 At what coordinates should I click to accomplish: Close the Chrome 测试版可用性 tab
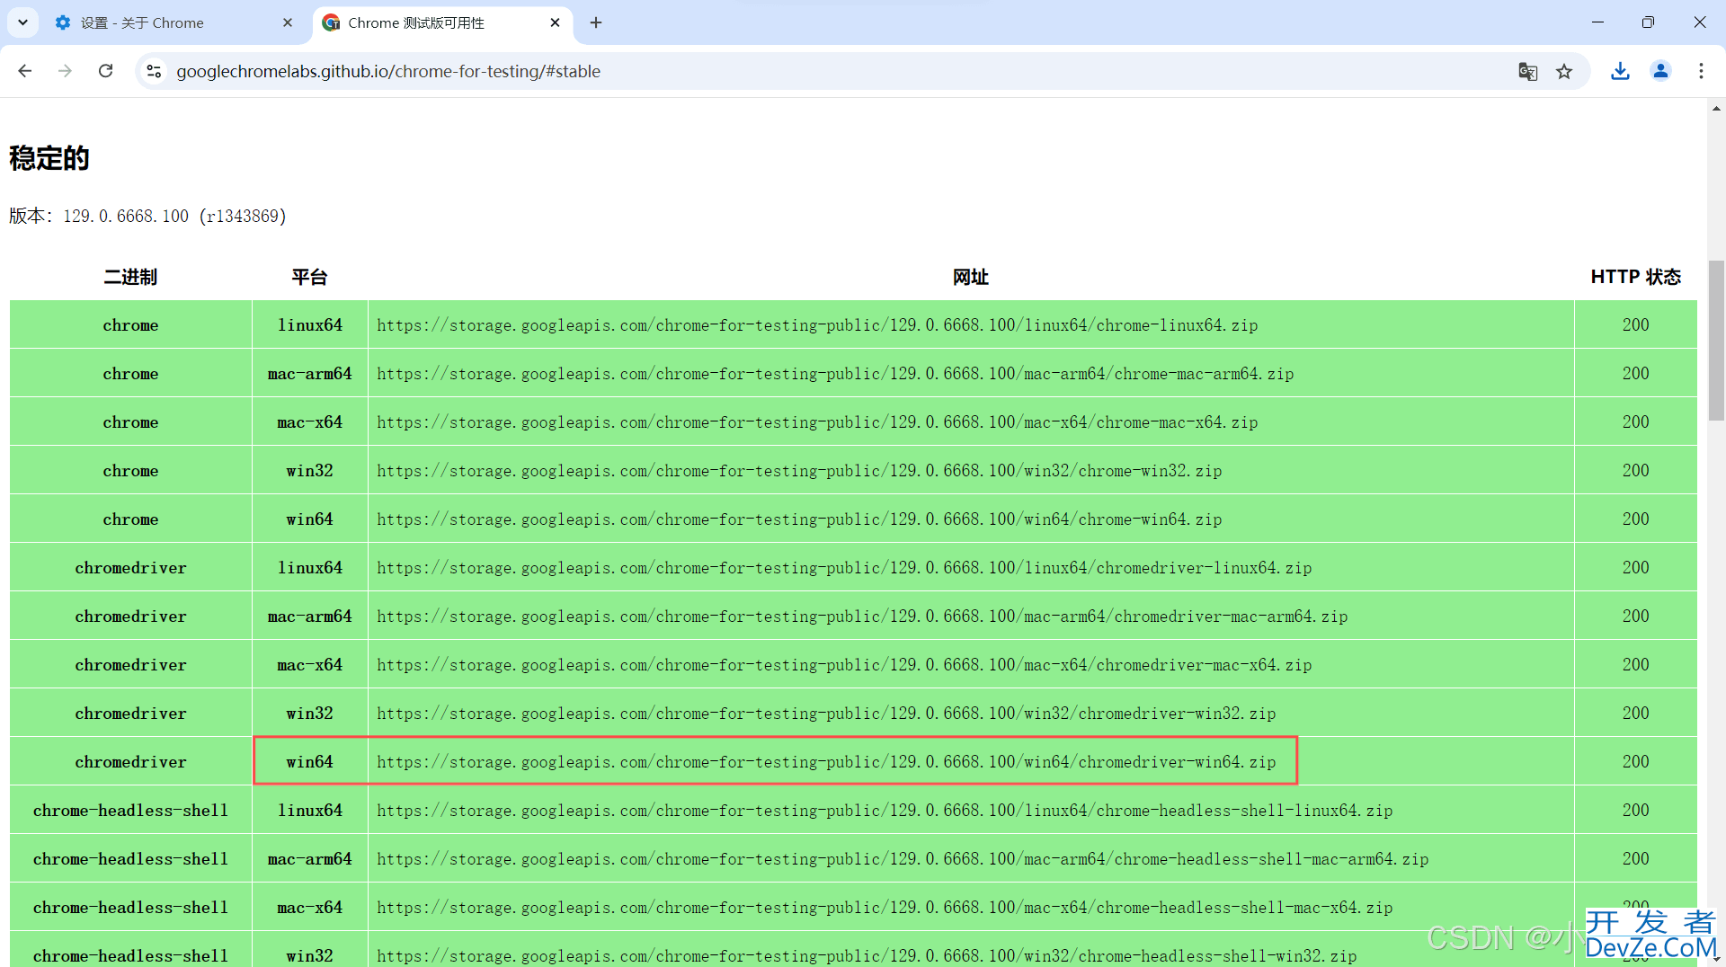tap(555, 22)
